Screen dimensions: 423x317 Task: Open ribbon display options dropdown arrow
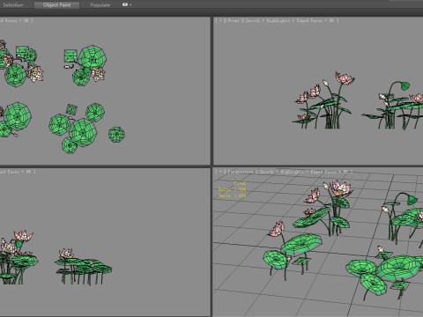130,5
